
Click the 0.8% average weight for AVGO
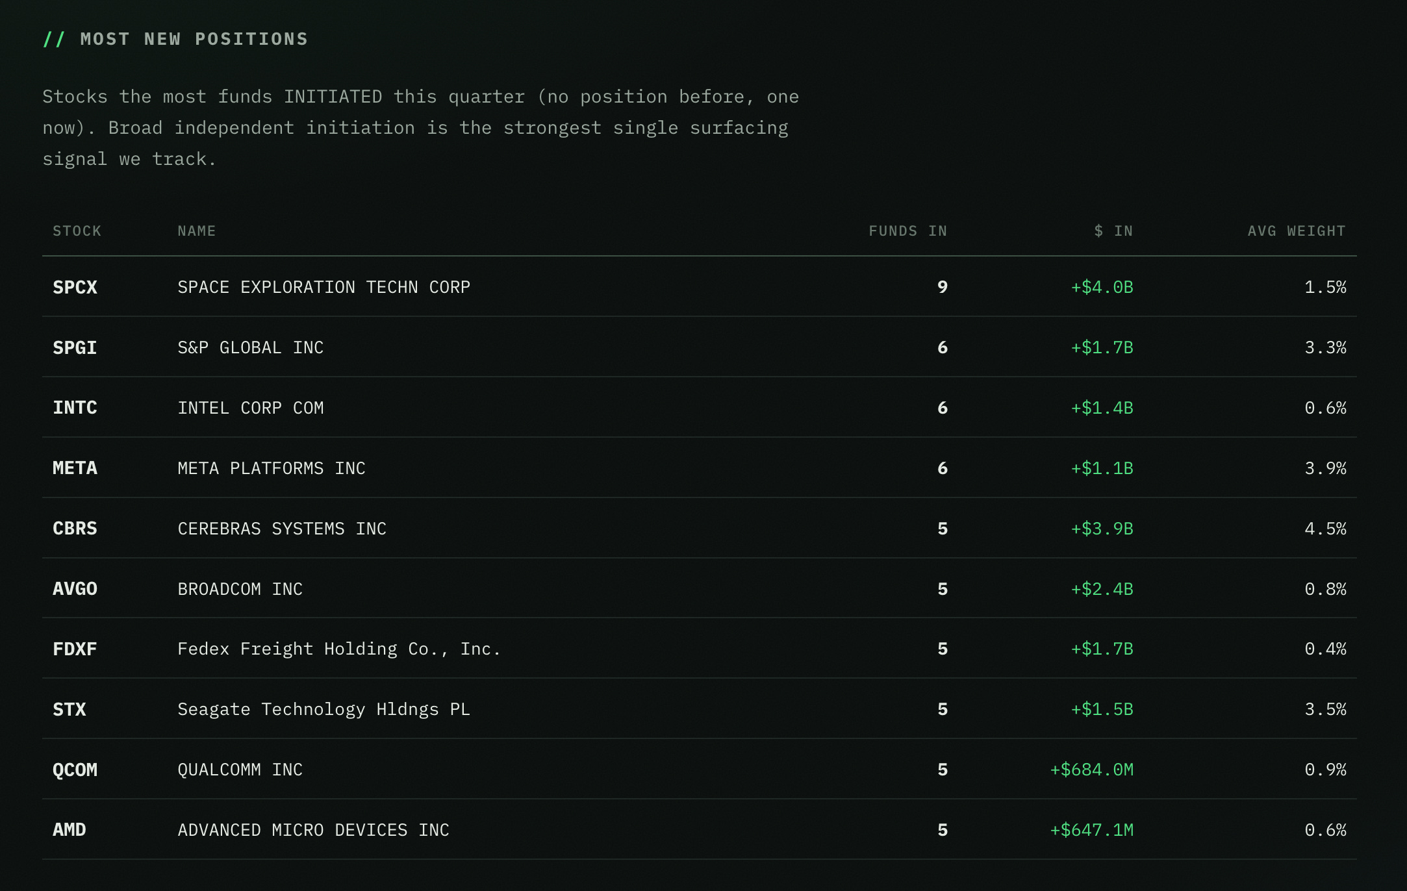click(1325, 589)
